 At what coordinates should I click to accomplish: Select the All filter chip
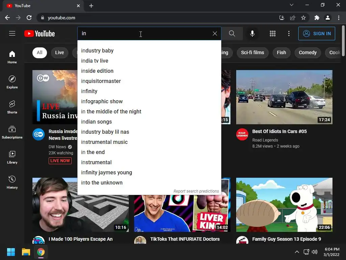coord(40,52)
